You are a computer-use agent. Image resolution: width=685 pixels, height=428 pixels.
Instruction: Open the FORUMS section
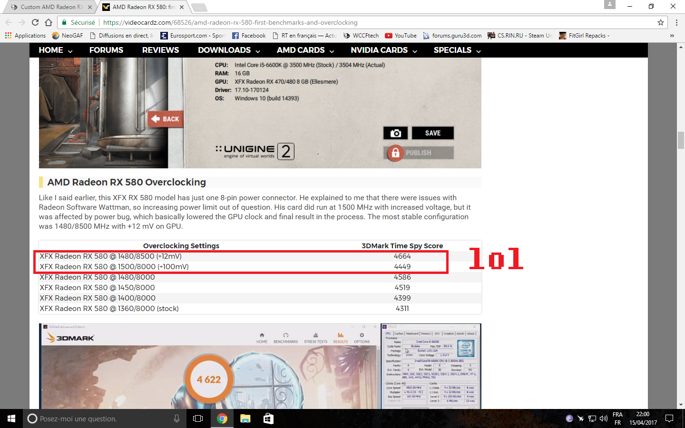tap(106, 50)
